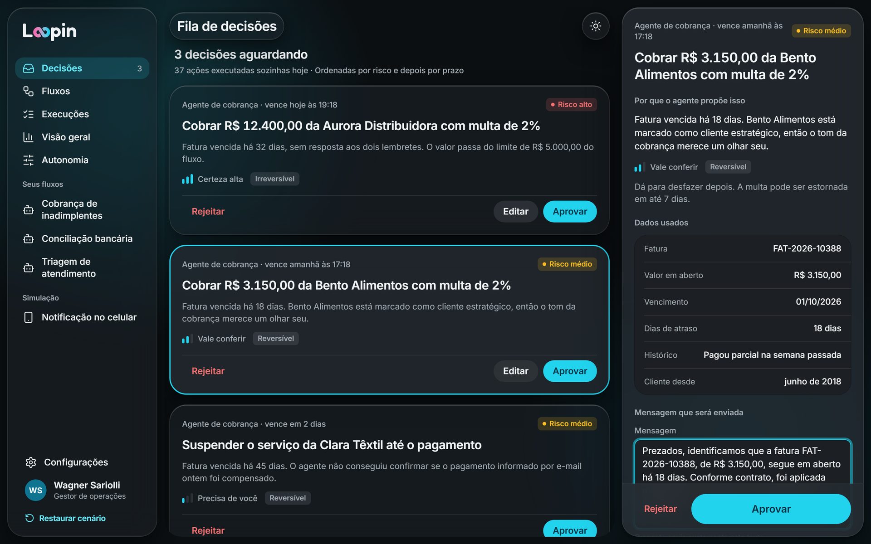Click the Risco alto badge
Image resolution: width=871 pixels, height=544 pixels.
[571, 105]
